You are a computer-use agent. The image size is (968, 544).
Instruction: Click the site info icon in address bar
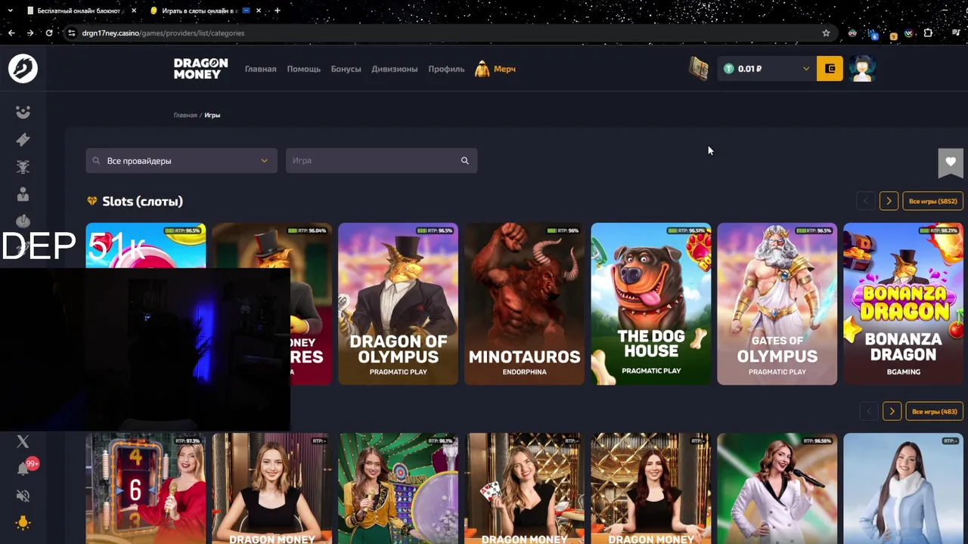tap(71, 32)
